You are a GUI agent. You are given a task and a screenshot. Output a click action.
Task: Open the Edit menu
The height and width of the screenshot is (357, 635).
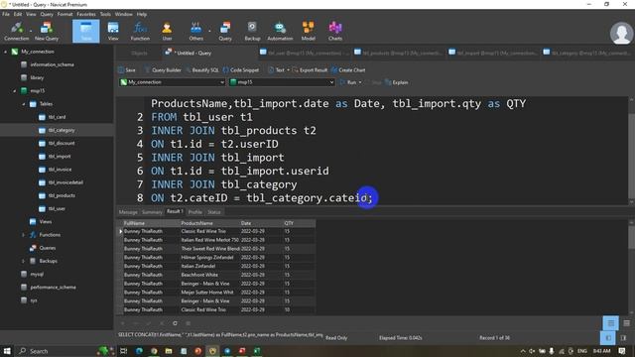pos(18,14)
